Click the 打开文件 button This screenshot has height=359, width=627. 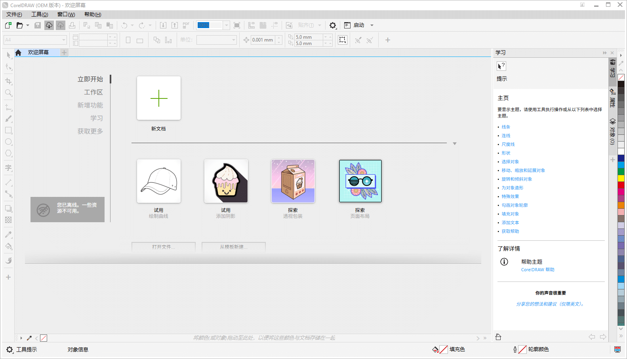(163, 247)
